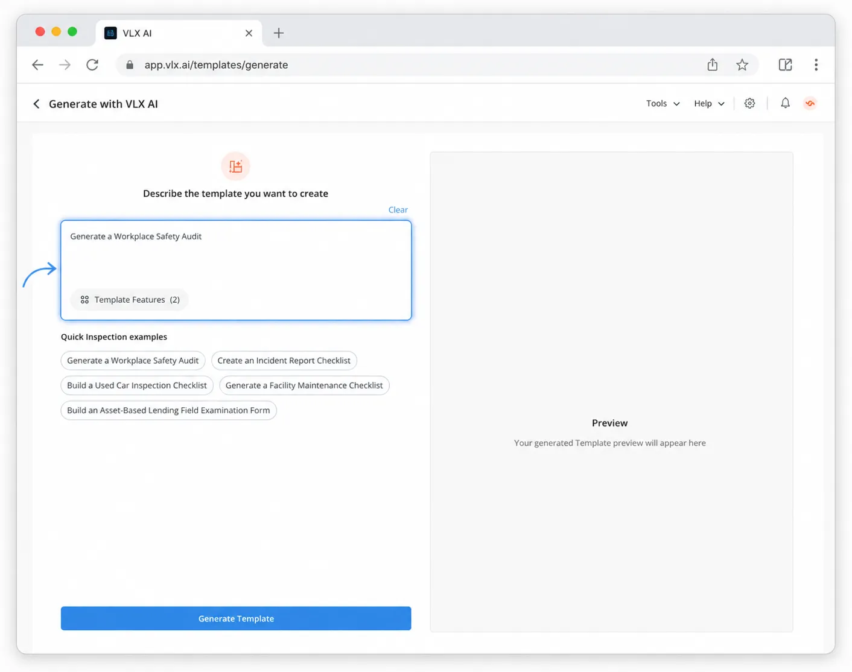This screenshot has width=852, height=672.
Task: Click the address bar URL
Action: pos(216,65)
